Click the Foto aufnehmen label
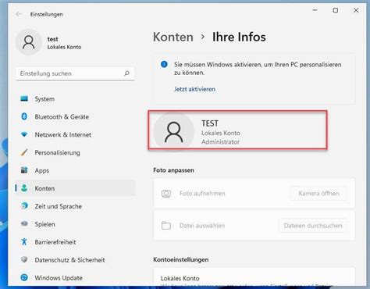Image resolution: width=370 pixels, height=289 pixels. [x=202, y=194]
